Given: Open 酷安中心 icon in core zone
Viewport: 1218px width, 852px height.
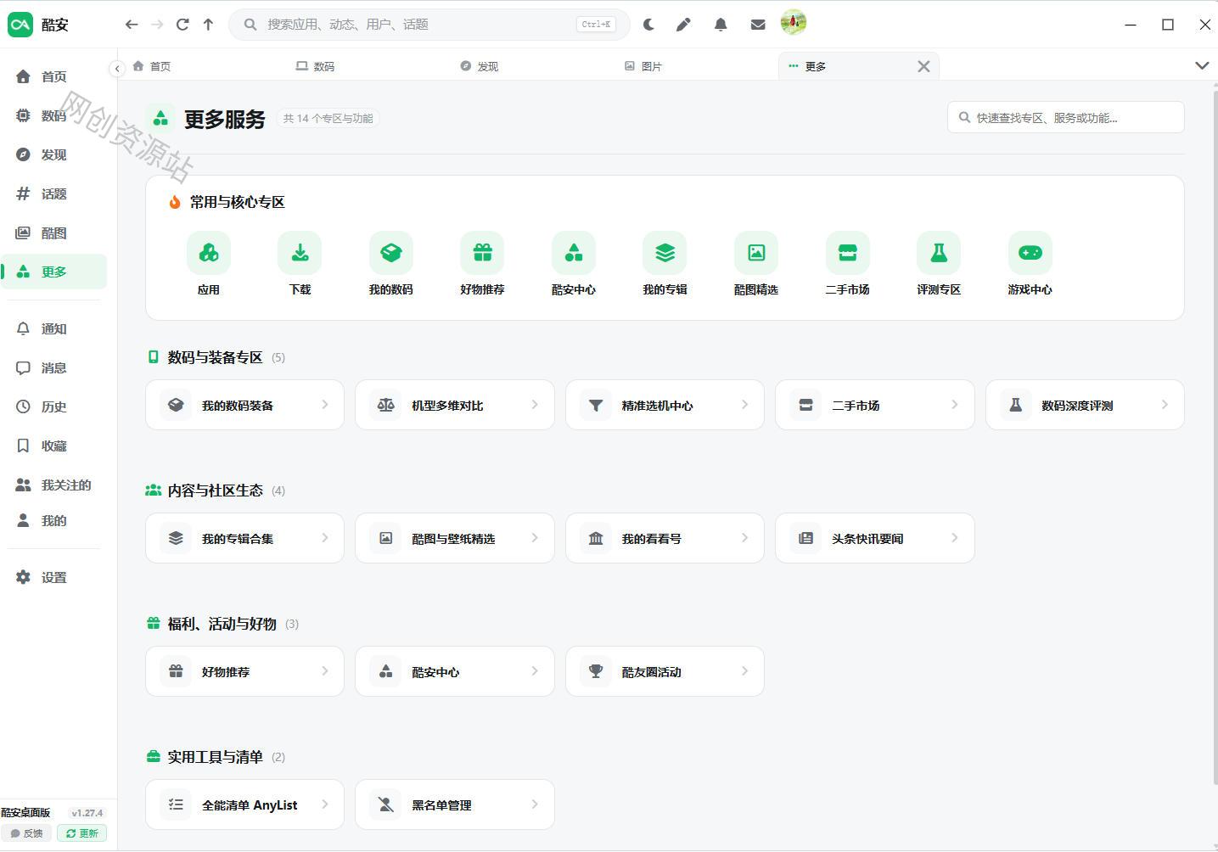Looking at the screenshot, I should click(574, 253).
